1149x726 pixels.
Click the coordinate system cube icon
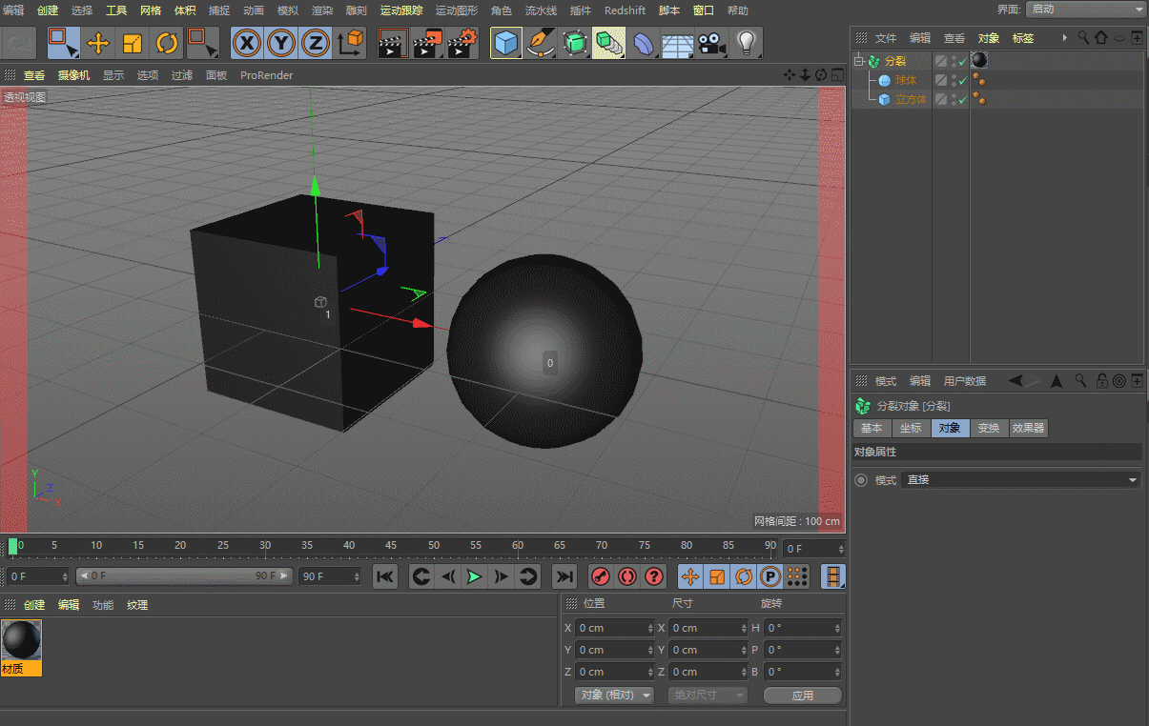[x=350, y=43]
